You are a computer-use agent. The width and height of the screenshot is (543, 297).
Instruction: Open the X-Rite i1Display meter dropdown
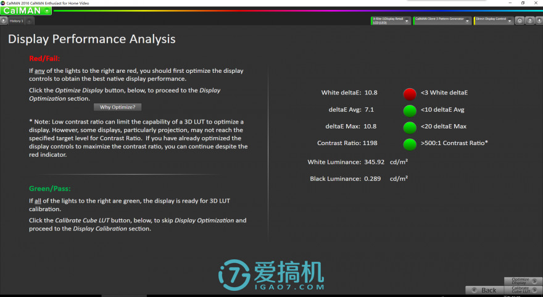point(390,21)
